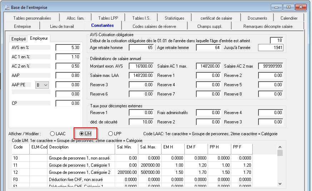Maximize the Base de l'entreprise window
Screen dimensions: 312x191
point(288,8)
